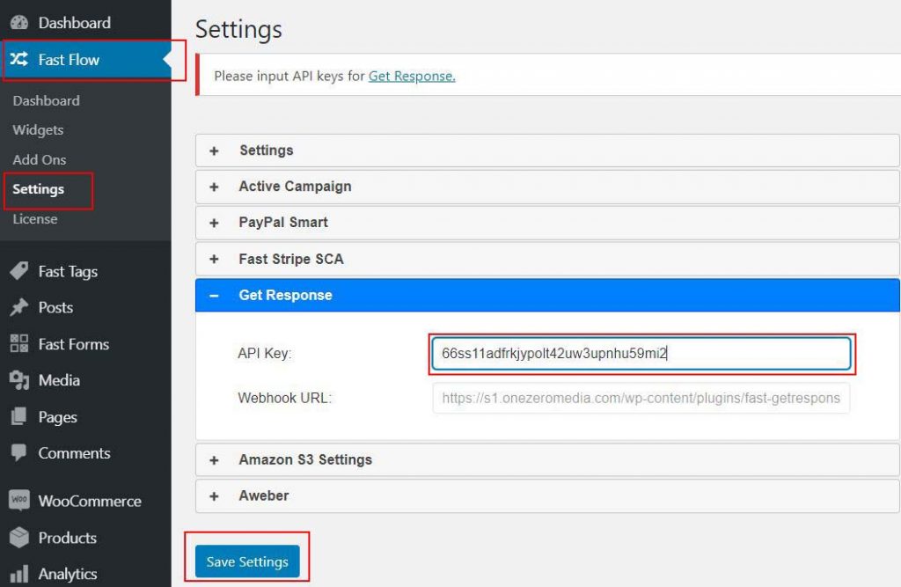This screenshot has height=587, width=901.
Task: Click the Dashboard gauge icon
Action: 19,22
